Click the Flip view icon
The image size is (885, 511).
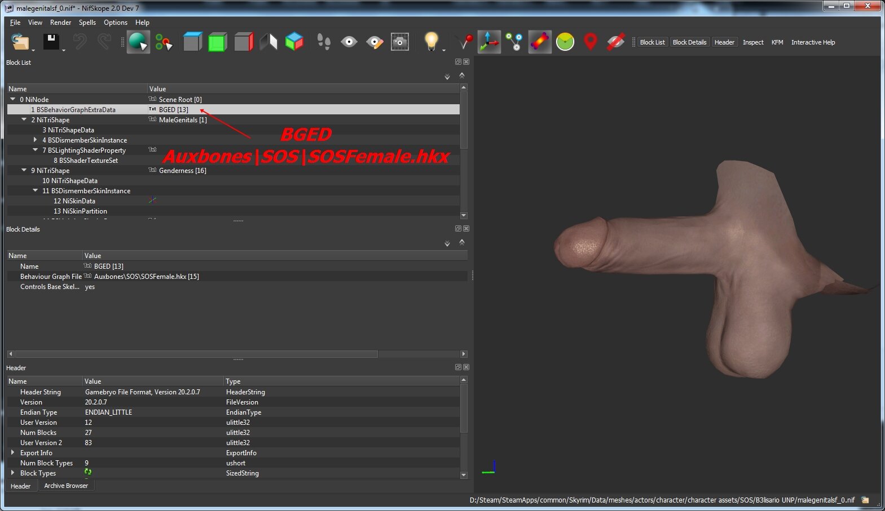tap(268, 42)
